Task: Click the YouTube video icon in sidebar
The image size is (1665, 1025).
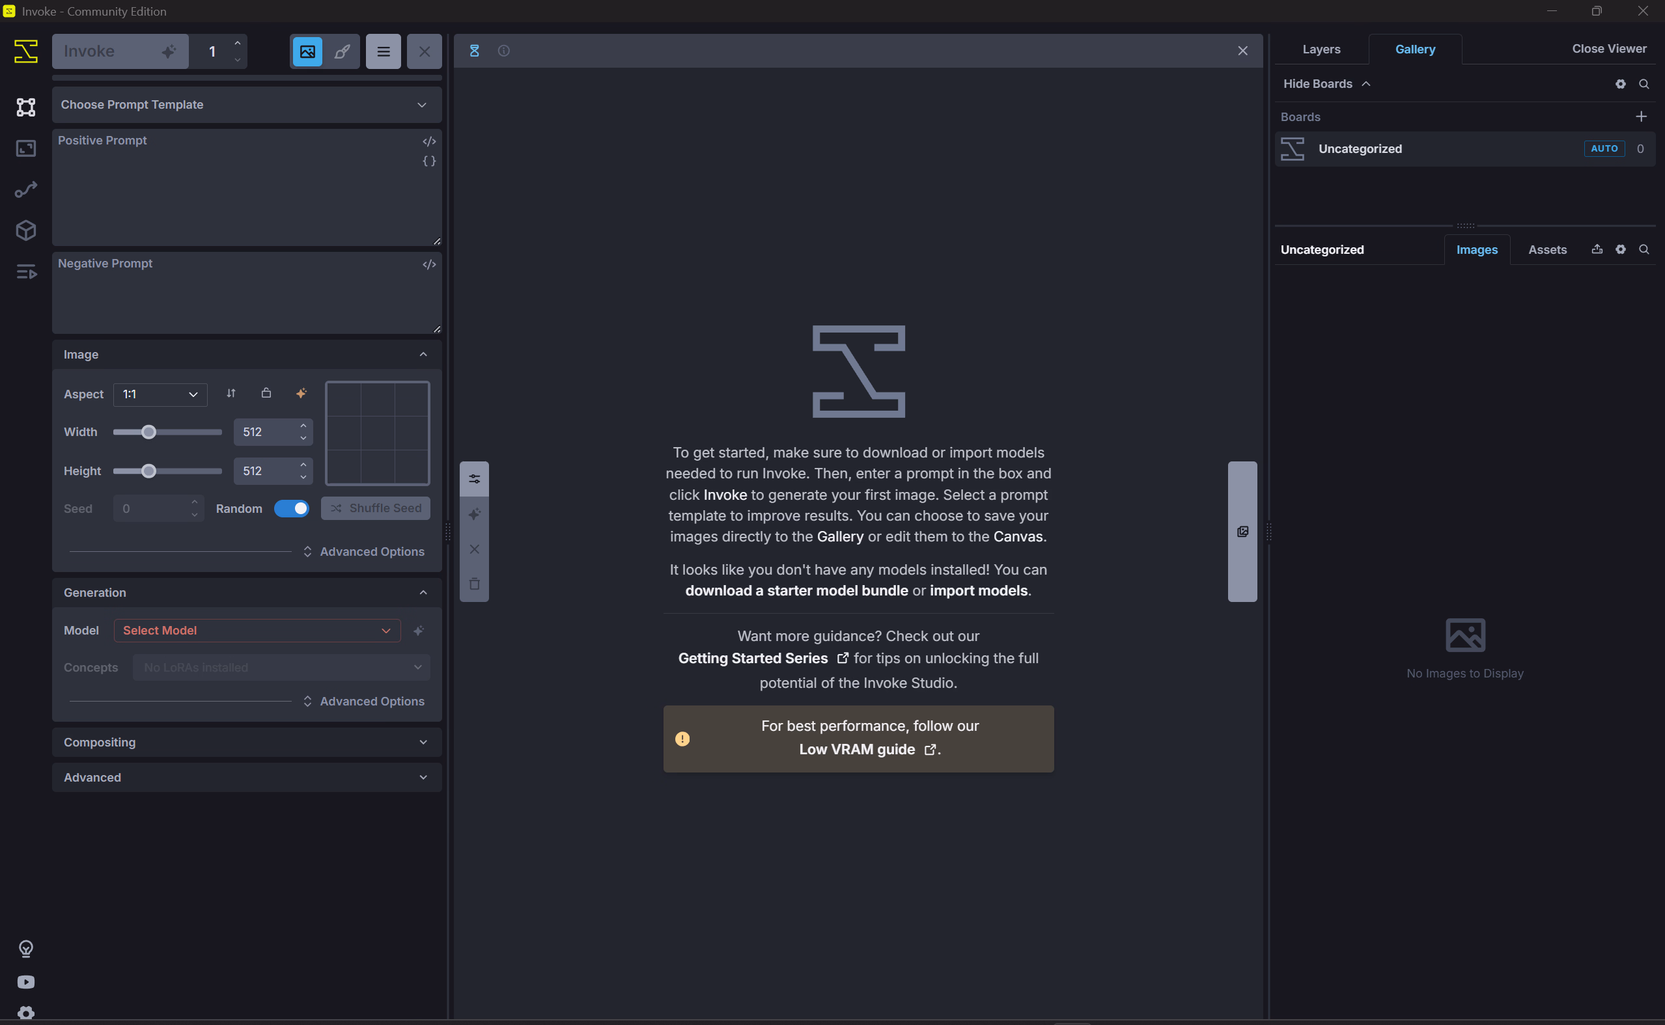Action: click(x=26, y=982)
